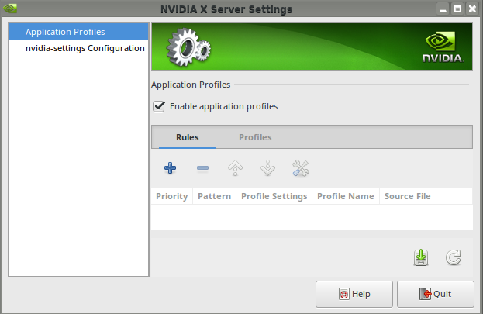This screenshot has width=483, height=314.
Task: Select the Rules tab
Action: coord(188,137)
